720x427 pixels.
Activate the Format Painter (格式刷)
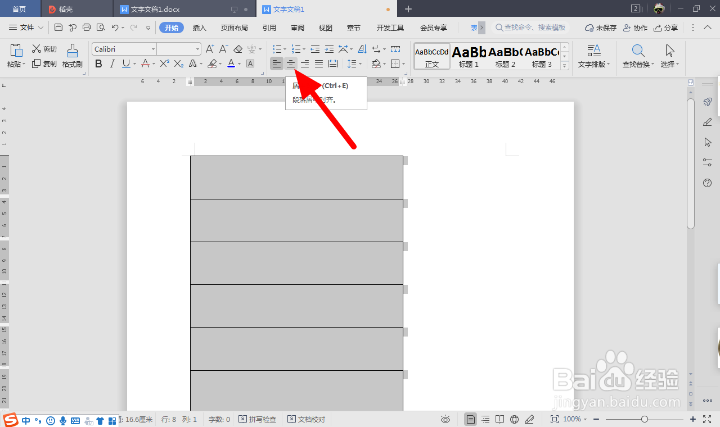click(73, 56)
